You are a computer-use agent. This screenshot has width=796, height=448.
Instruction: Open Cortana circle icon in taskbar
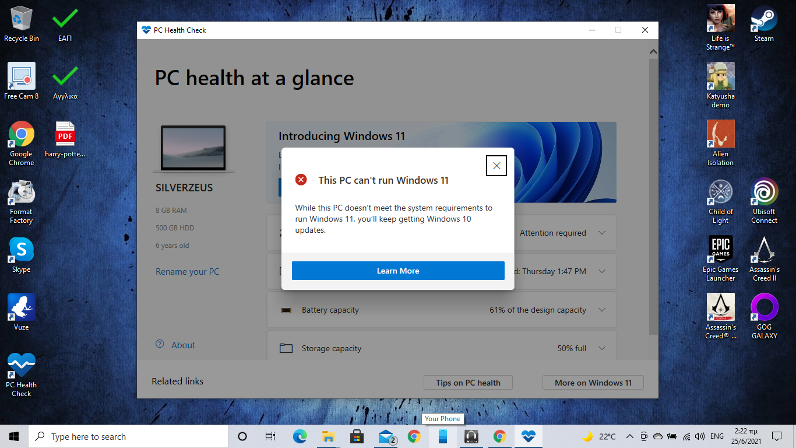click(x=242, y=436)
